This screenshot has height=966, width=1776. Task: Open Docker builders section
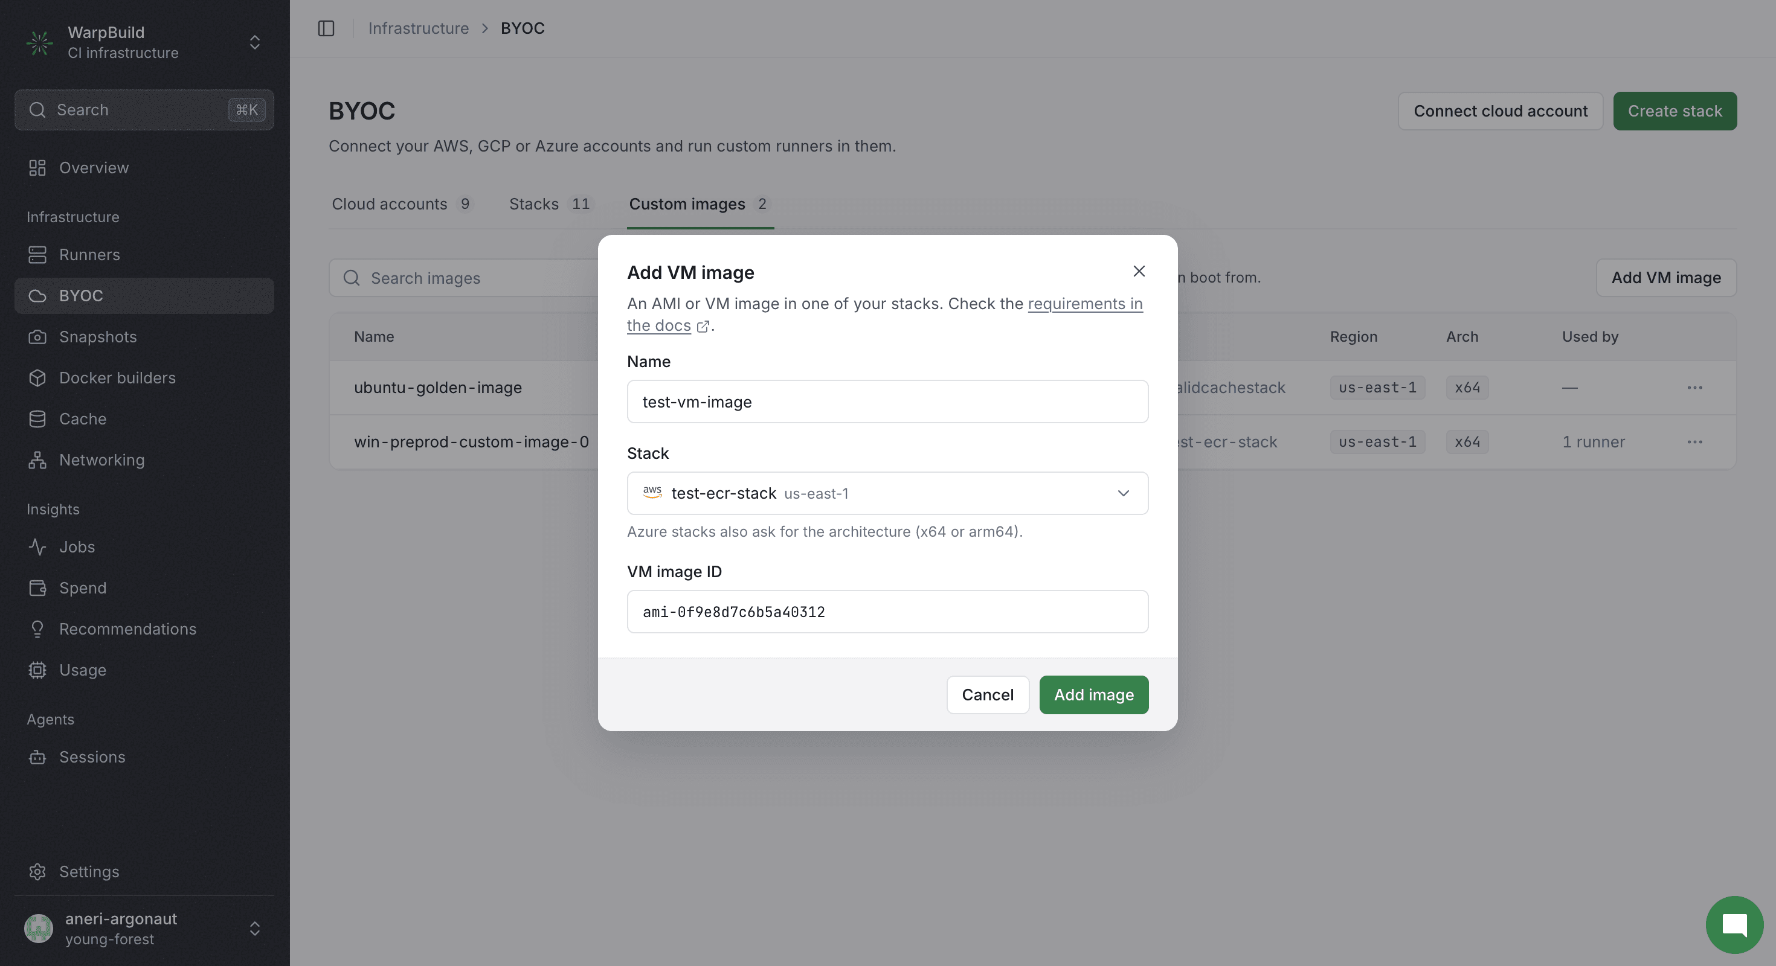(x=144, y=377)
